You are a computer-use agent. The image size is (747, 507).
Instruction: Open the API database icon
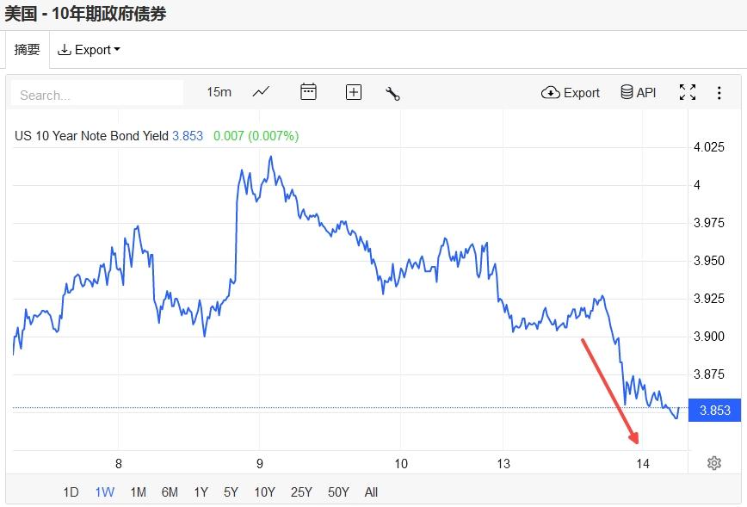639,92
